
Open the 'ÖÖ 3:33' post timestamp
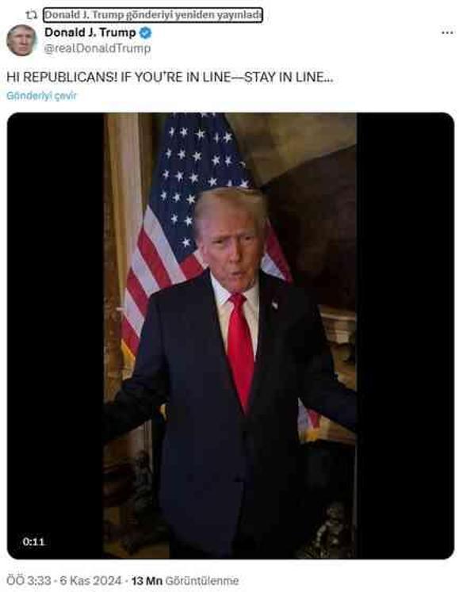point(29,580)
